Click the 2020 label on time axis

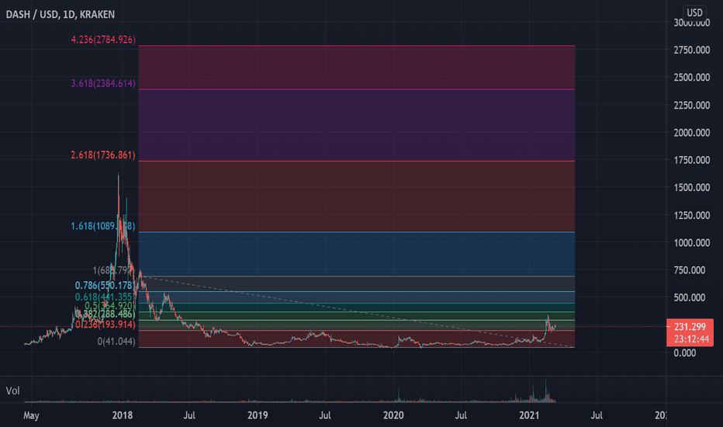point(393,415)
